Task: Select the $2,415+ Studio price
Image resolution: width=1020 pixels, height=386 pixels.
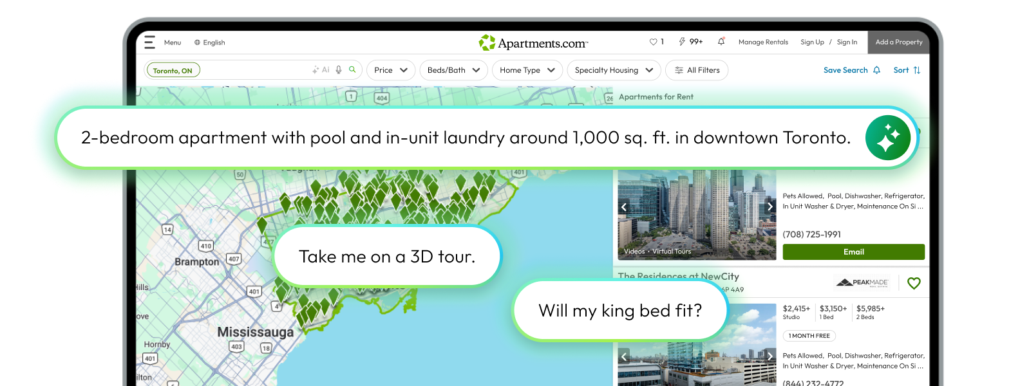Action: (796, 312)
